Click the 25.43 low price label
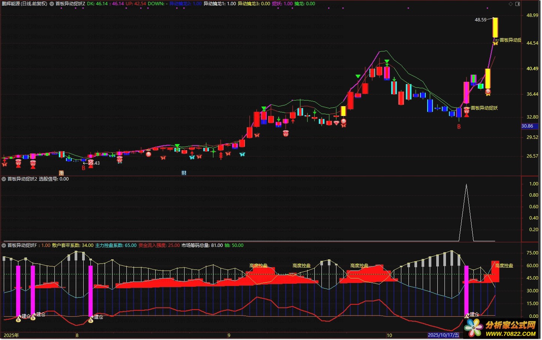Image resolution: width=542 pixels, height=340 pixels. (94, 163)
